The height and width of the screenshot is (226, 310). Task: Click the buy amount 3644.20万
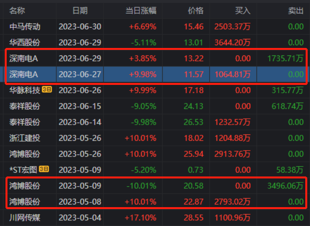click(233, 42)
